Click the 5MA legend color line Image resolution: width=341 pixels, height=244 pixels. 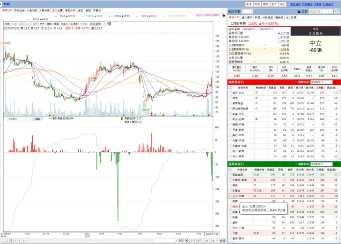(x=56, y=16)
